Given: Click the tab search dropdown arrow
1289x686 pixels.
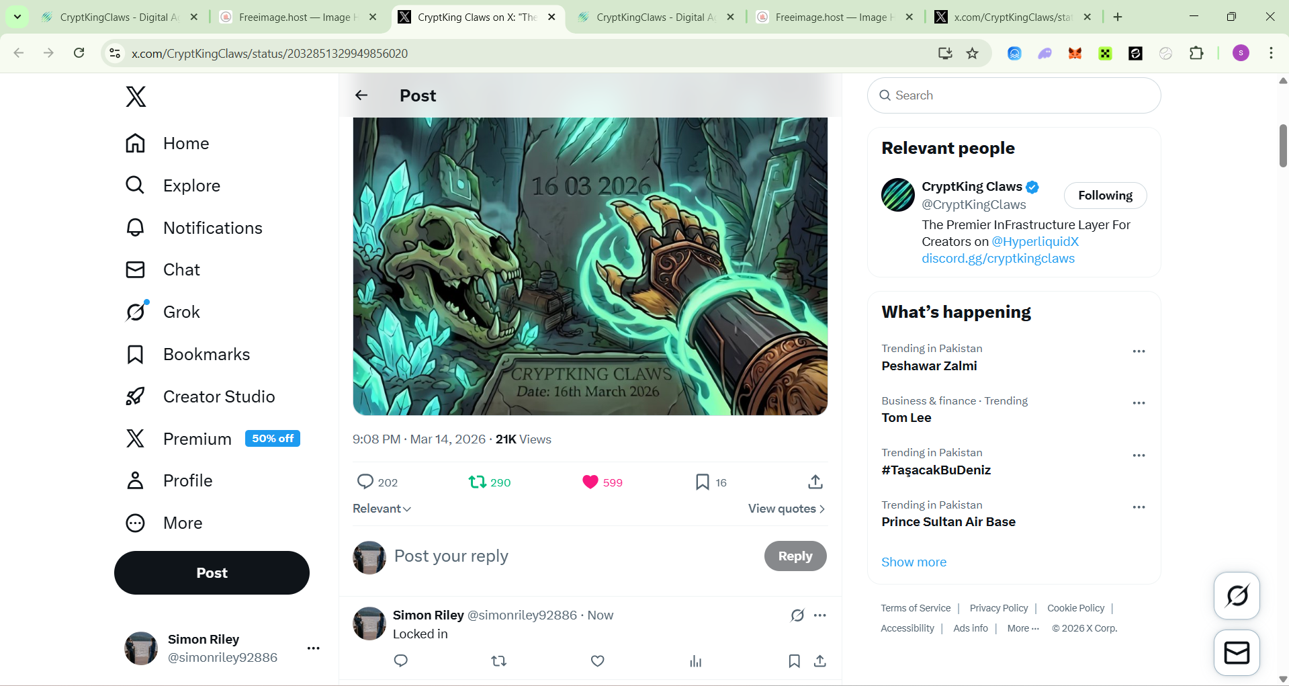Looking at the screenshot, I should pyautogui.click(x=17, y=17).
